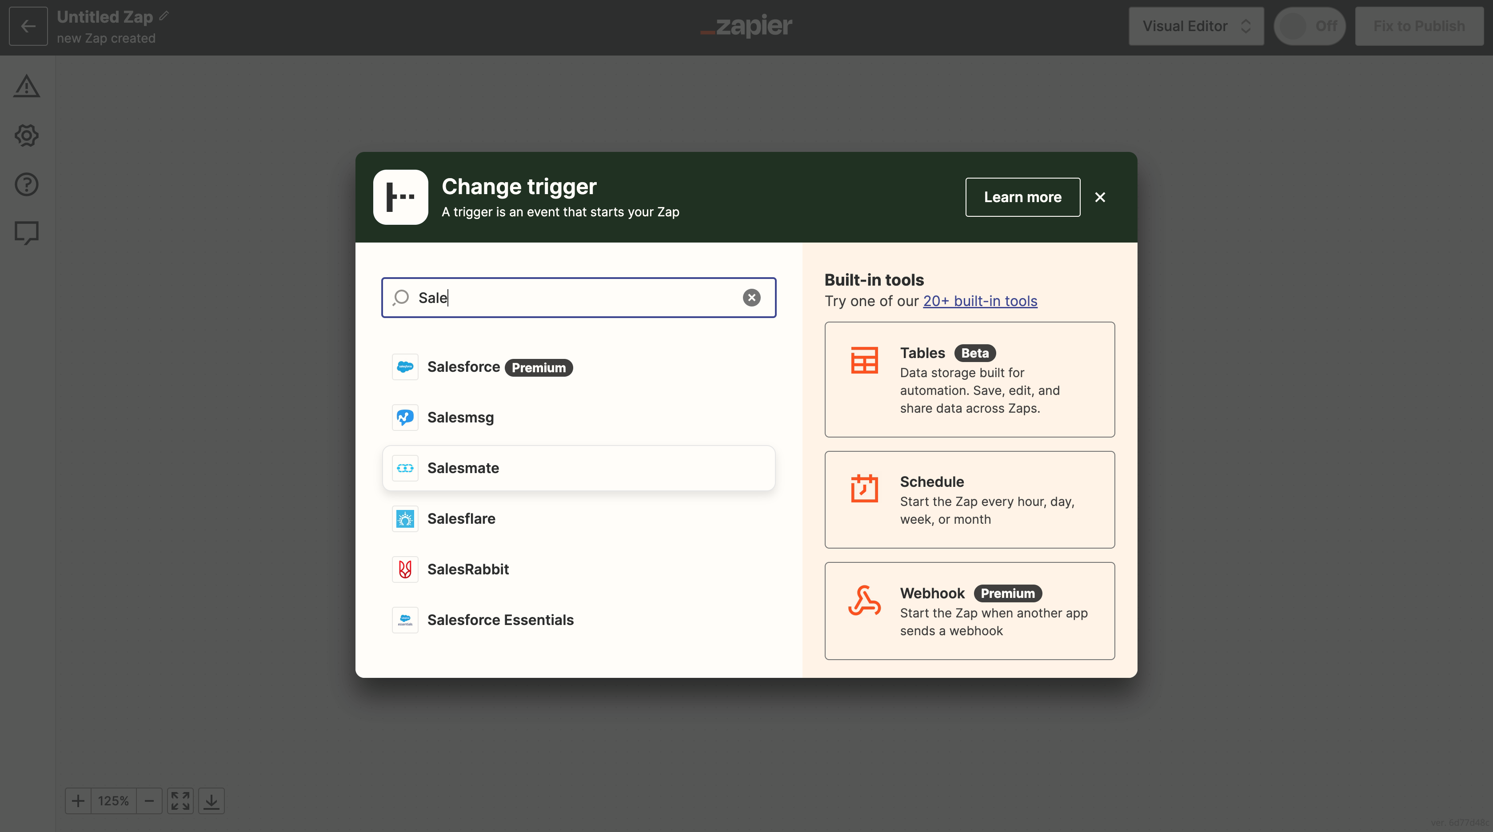Click the trigger icon in dialog header

(400, 197)
